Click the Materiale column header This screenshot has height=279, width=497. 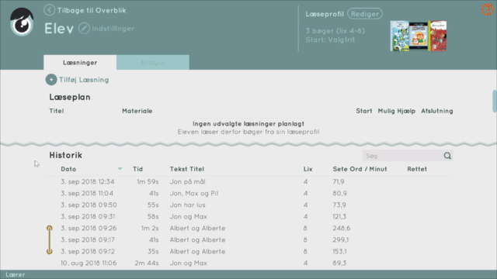pos(137,111)
